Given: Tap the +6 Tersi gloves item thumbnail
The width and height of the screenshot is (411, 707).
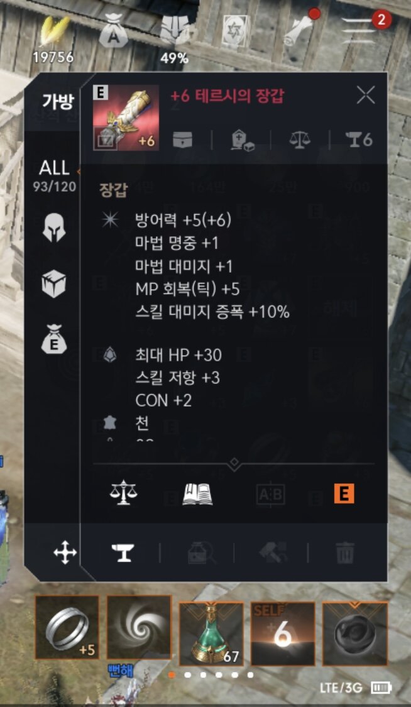Looking at the screenshot, I should pyautogui.click(x=126, y=118).
